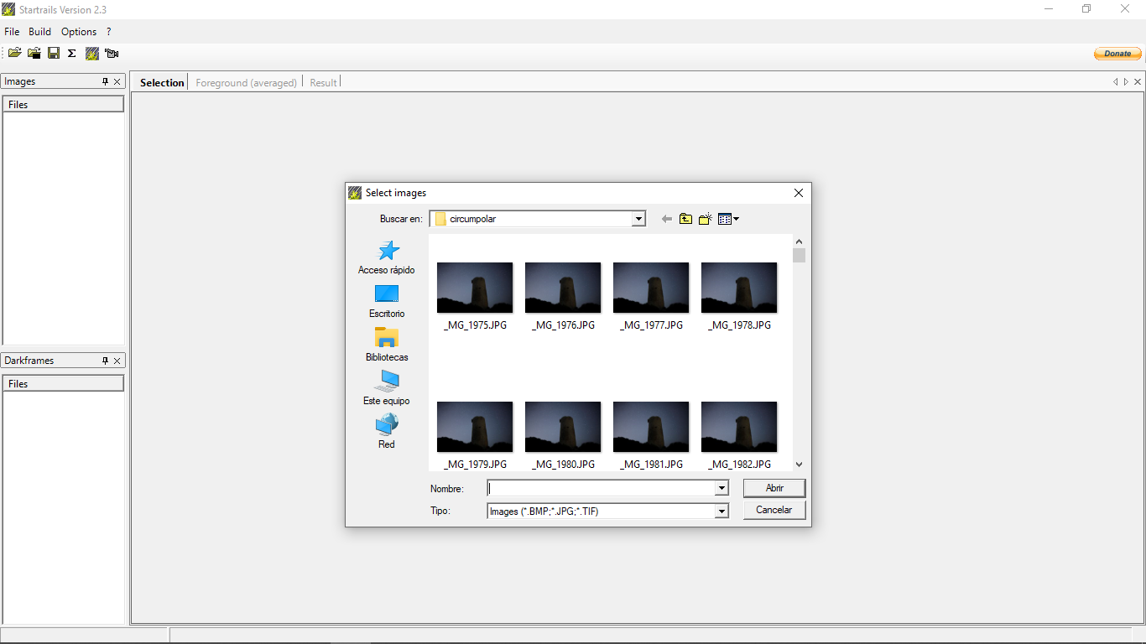
Task: Expand the Buscar en folder dropdown
Action: tap(638, 219)
